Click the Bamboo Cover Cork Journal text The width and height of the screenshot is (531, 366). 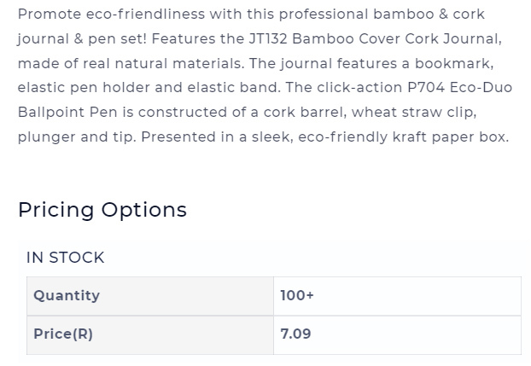(x=395, y=39)
